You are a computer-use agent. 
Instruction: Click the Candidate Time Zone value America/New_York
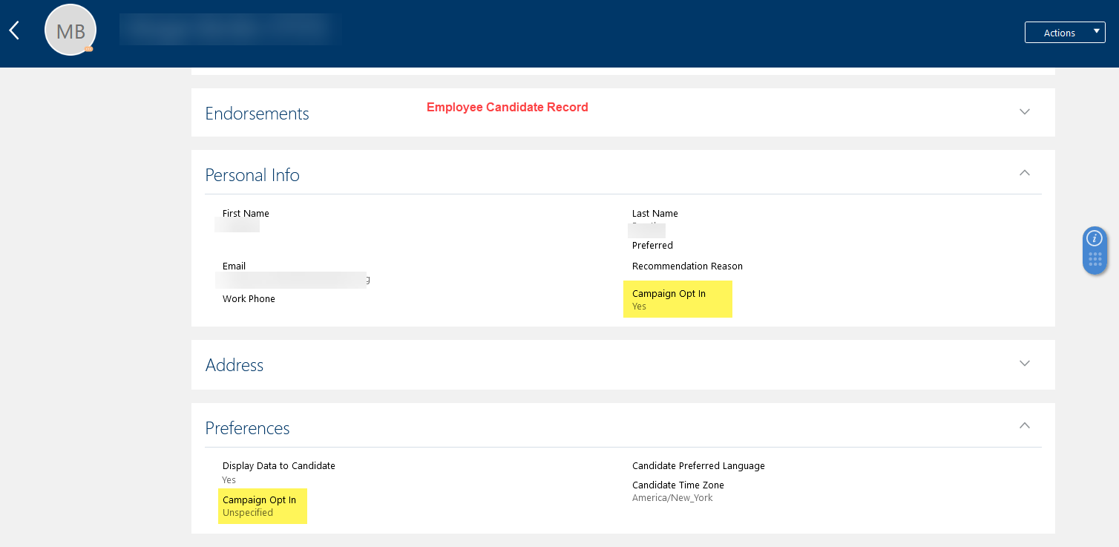pos(672,497)
